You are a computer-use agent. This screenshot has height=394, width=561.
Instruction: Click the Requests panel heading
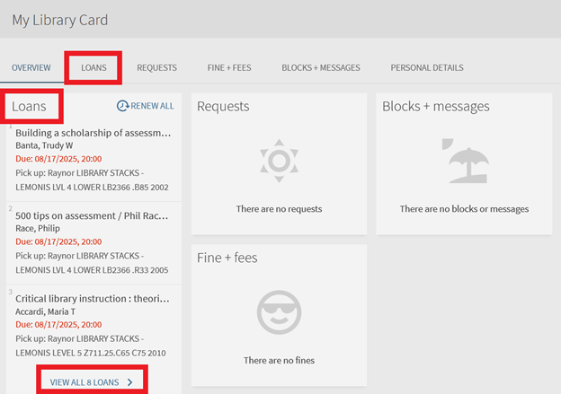point(223,107)
